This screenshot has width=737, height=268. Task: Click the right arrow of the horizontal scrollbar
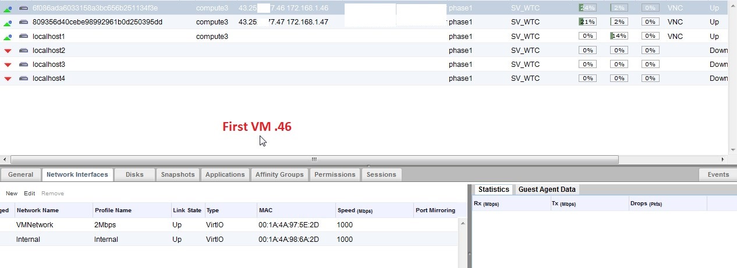pyautogui.click(x=724, y=159)
